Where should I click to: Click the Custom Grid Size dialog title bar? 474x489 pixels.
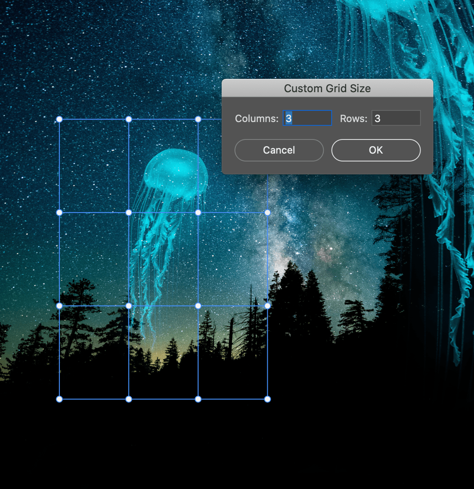[327, 88]
